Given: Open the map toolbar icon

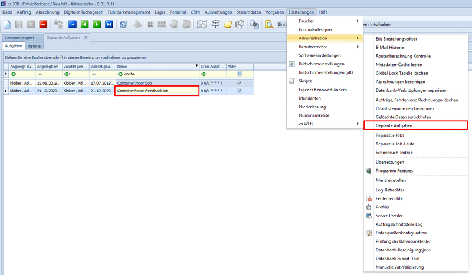Looking at the screenshot, I should point(202,24).
